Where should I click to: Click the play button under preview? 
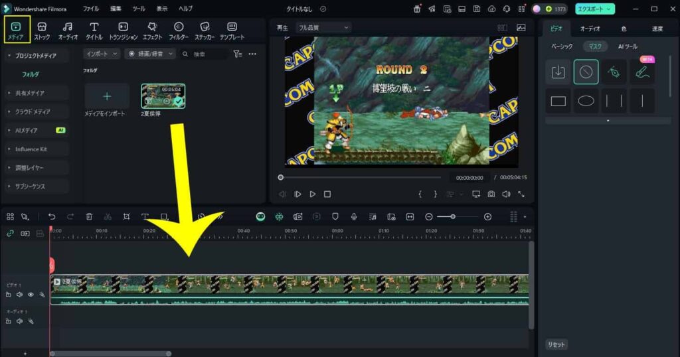pyautogui.click(x=312, y=194)
